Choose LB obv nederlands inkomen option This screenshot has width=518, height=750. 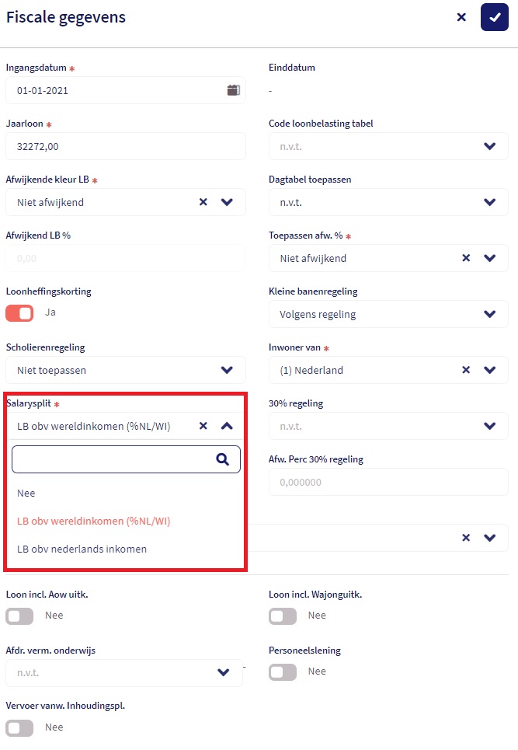[x=82, y=549]
